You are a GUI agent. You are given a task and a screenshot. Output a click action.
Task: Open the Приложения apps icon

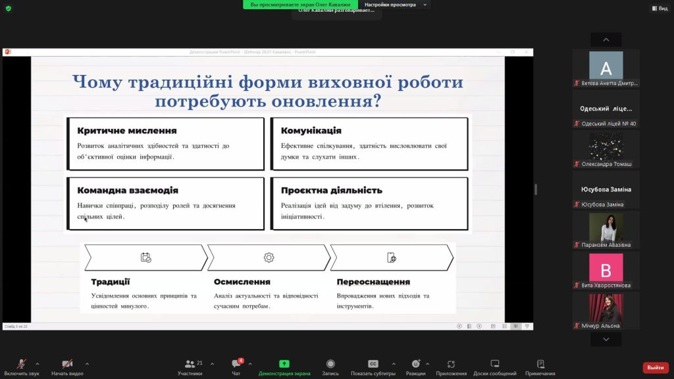pyautogui.click(x=451, y=365)
